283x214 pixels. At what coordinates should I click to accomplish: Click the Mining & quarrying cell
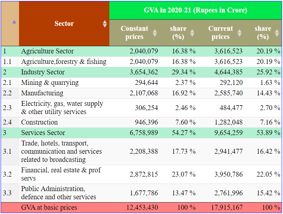click(x=50, y=83)
